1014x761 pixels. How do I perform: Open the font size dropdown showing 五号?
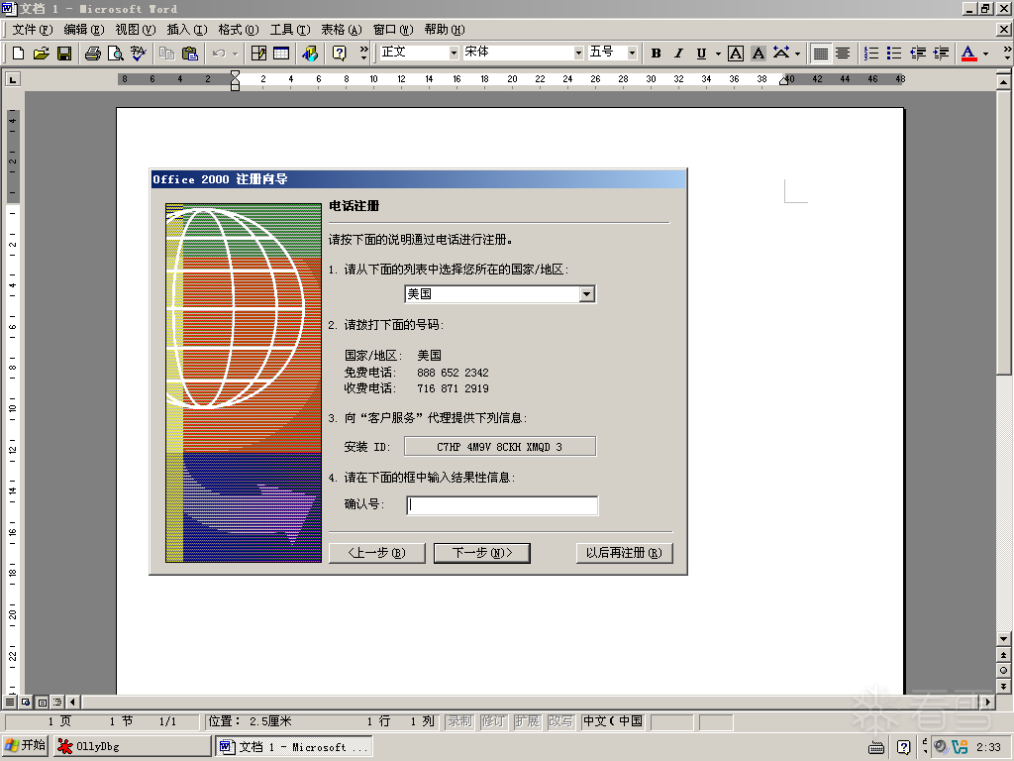(632, 54)
